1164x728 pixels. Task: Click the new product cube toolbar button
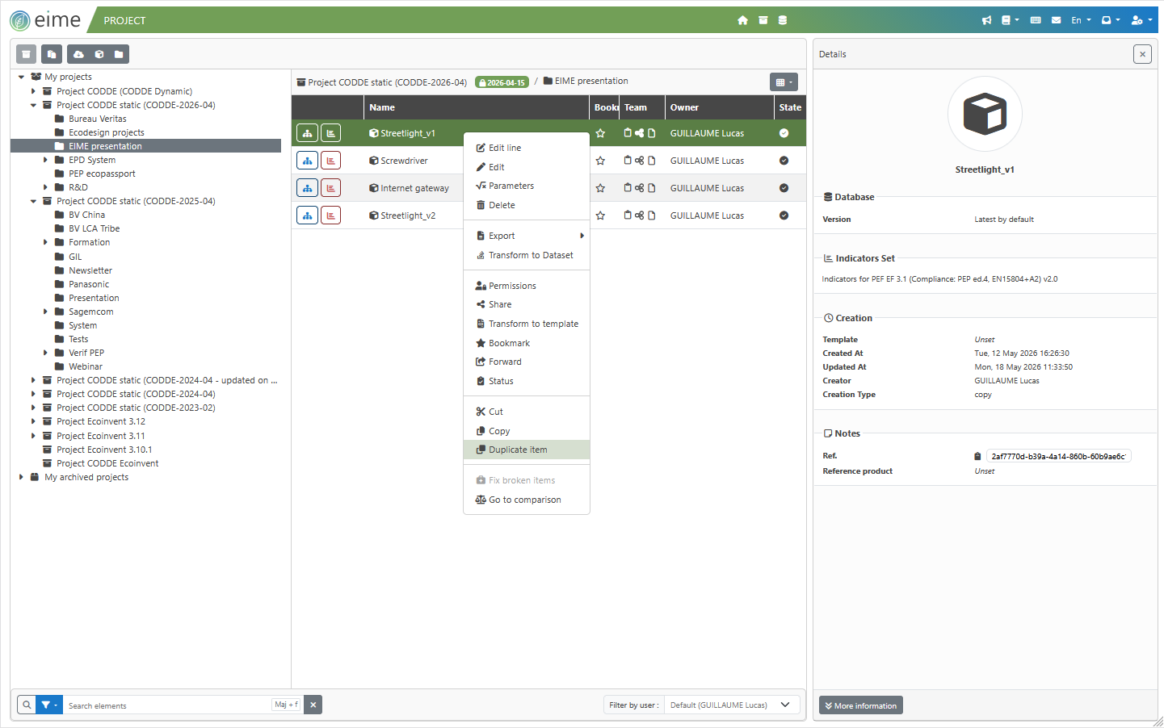click(x=99, y=54)
